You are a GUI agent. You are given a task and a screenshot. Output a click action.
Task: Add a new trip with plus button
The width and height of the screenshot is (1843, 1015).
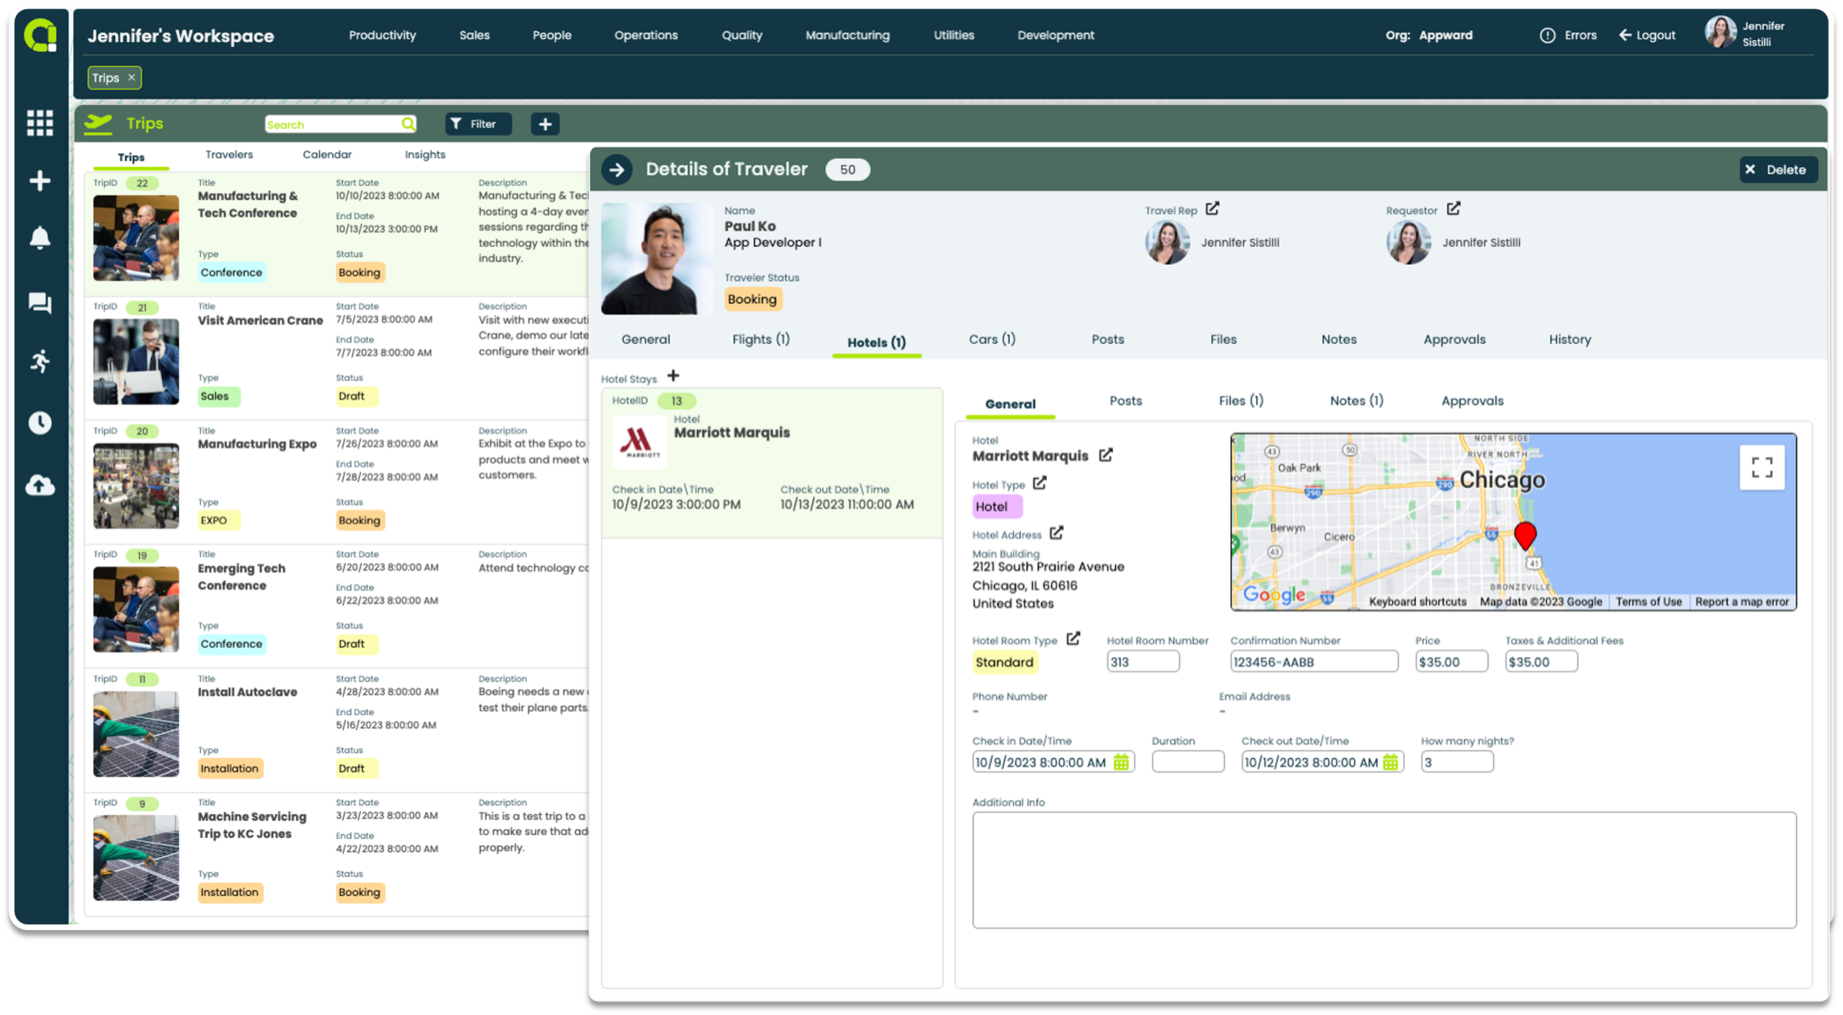[x=545, y=124]
